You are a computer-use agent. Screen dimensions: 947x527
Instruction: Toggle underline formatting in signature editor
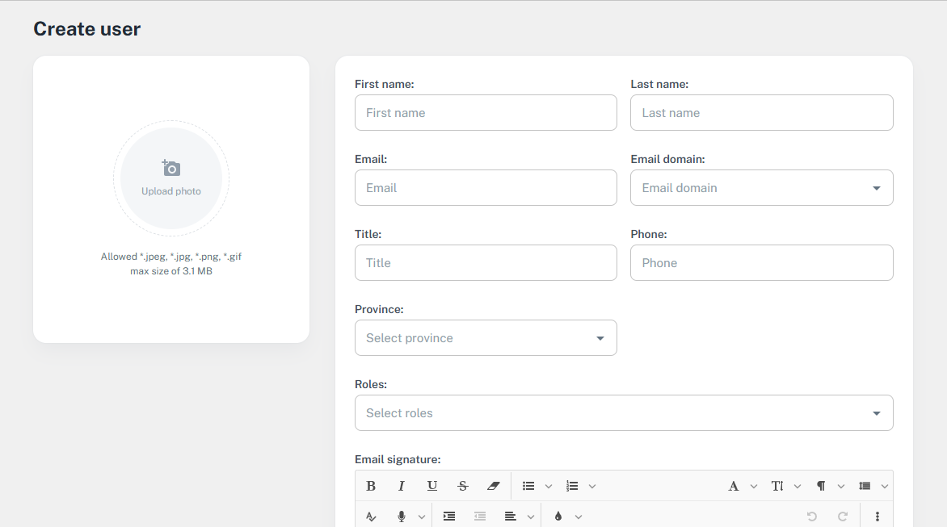point(432,486)
